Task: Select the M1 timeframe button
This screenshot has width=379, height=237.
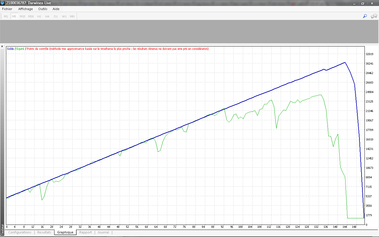Action: [6, 16]
